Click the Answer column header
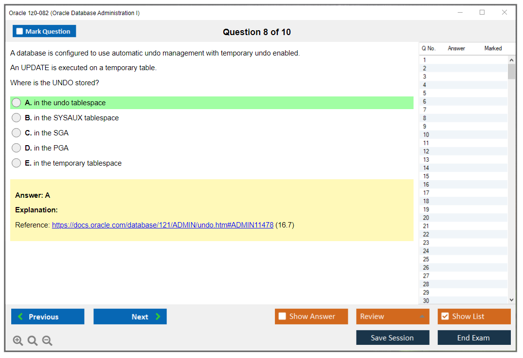This screenshot has height=358, width=523. tap(456, 48)
